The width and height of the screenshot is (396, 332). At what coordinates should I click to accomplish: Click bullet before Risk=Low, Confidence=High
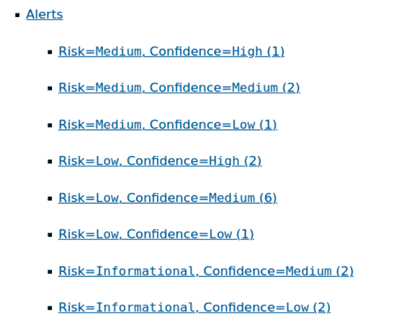[x=50, y=162]
